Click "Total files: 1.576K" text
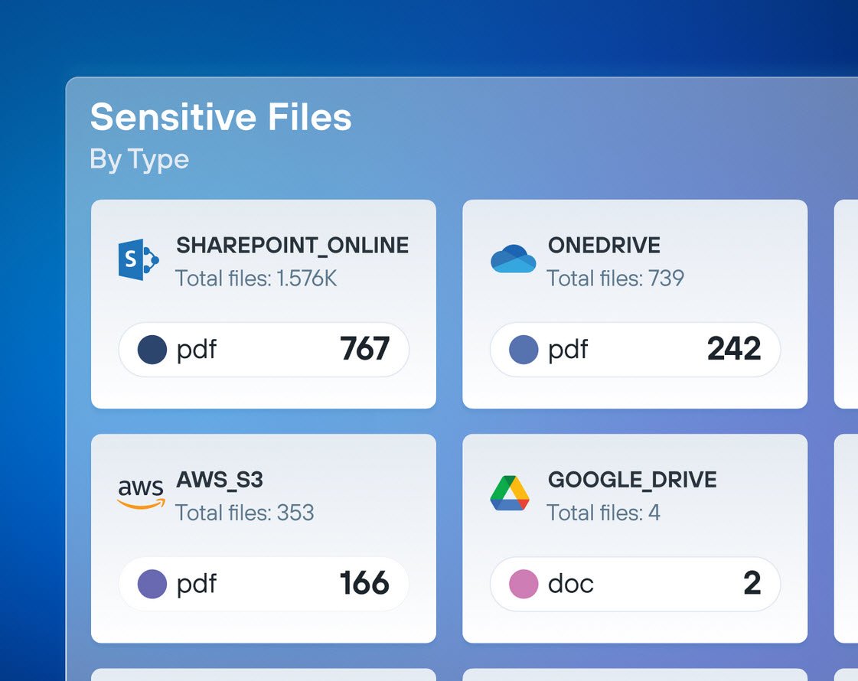This screenshot has width=858, height=681. click(256, 278)
